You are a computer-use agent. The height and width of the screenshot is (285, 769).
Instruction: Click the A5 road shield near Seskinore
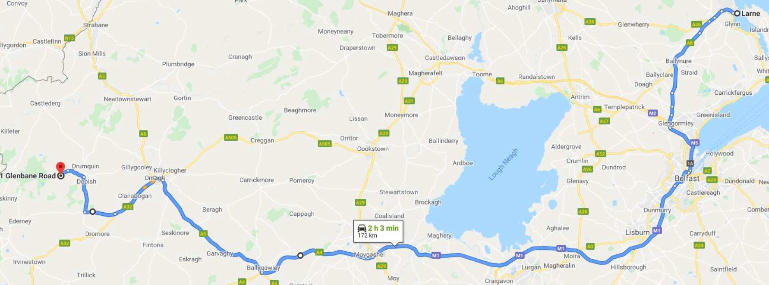[203, 234]
